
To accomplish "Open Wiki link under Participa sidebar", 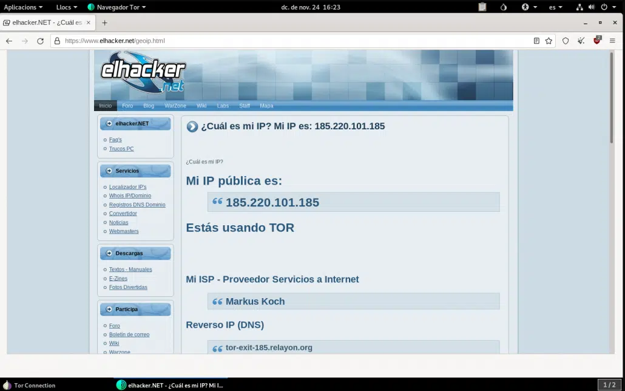I will (x=114, y=344).
